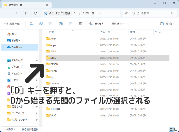Viewport: 179px width, 132px height.
Task: Open ホーム in navigation pane
Action: pos(12,34)
